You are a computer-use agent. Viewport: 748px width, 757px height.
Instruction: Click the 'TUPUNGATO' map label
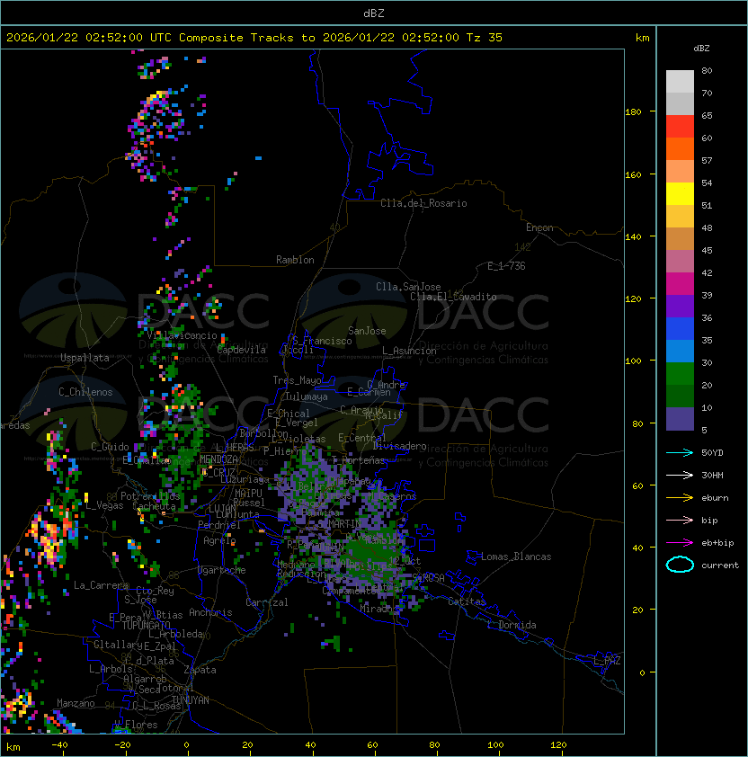click(x=147, y=626)
